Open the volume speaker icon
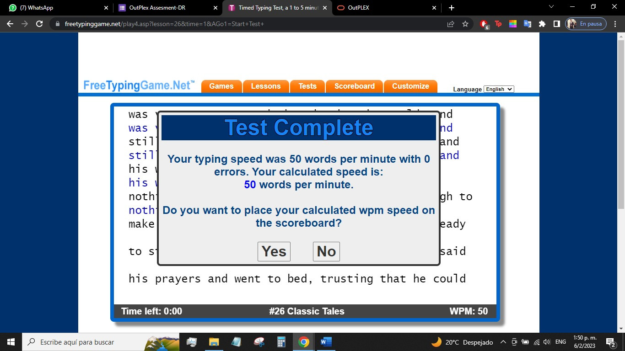This screenshot has height=351, width=625. point(547,342)
